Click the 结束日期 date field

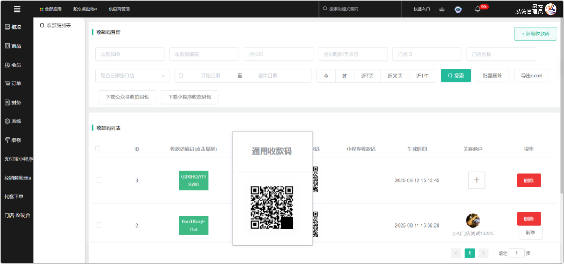[x=267, y=76]
